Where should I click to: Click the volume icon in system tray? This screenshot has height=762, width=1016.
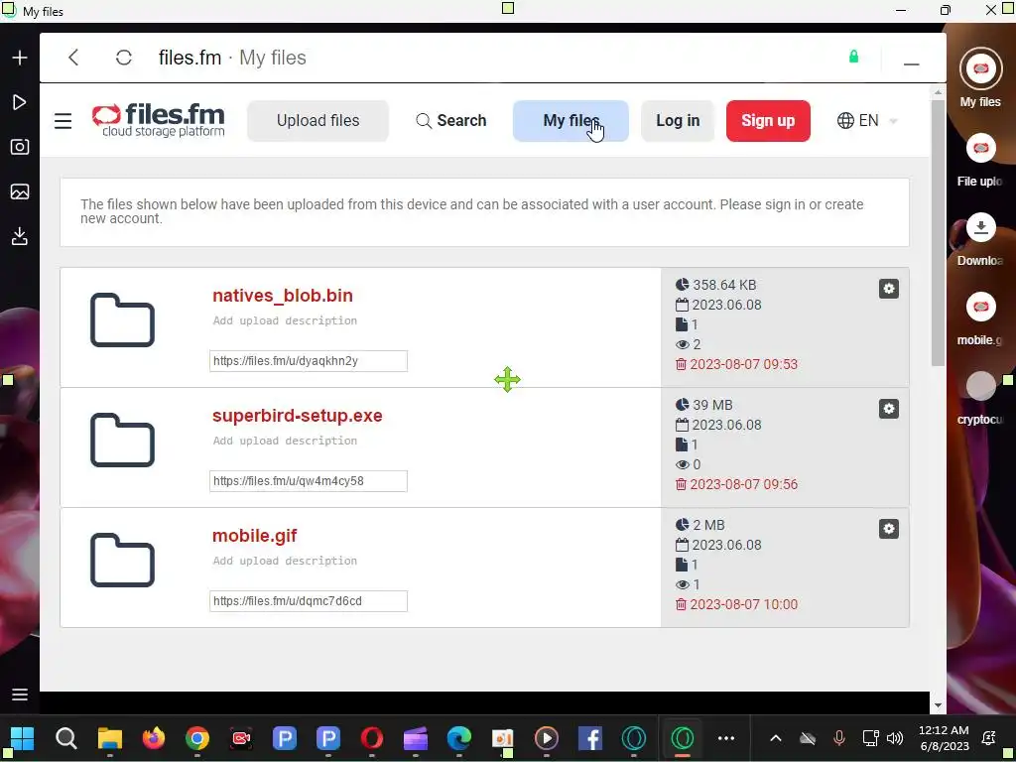(894, 738)
